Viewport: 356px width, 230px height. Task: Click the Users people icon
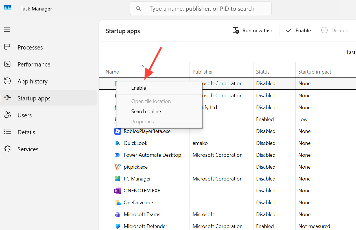pyautogui.click(x=7, y=115)
